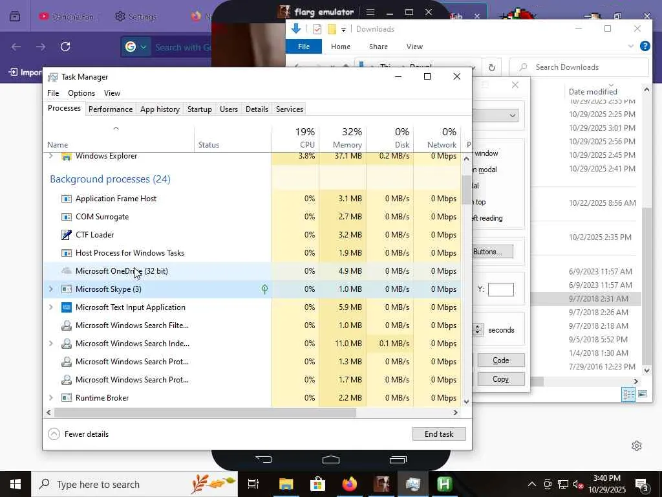
Task: Expand the Microsoft Text Input Application group
Action: tap(51, 307)
